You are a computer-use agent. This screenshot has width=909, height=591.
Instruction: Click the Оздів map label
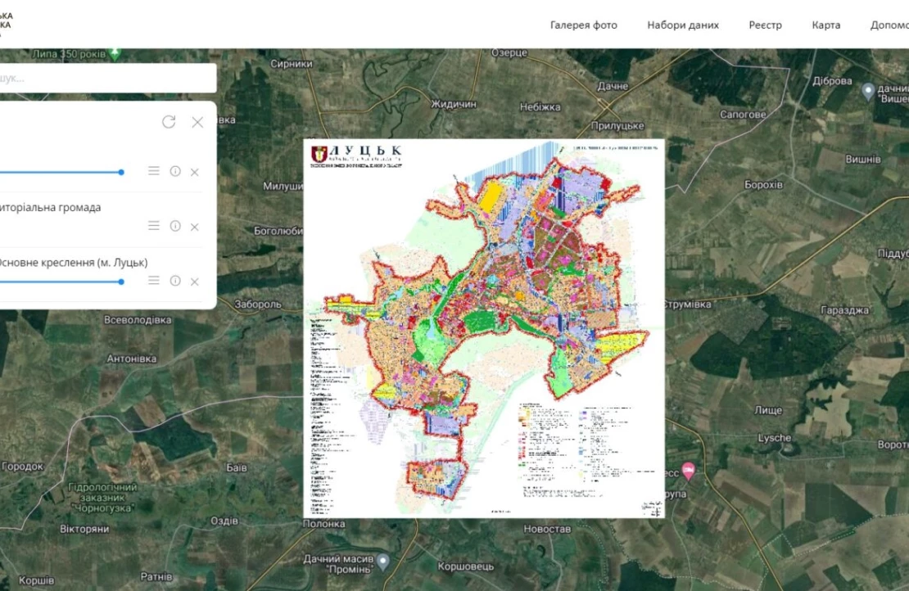pos(224,521)
